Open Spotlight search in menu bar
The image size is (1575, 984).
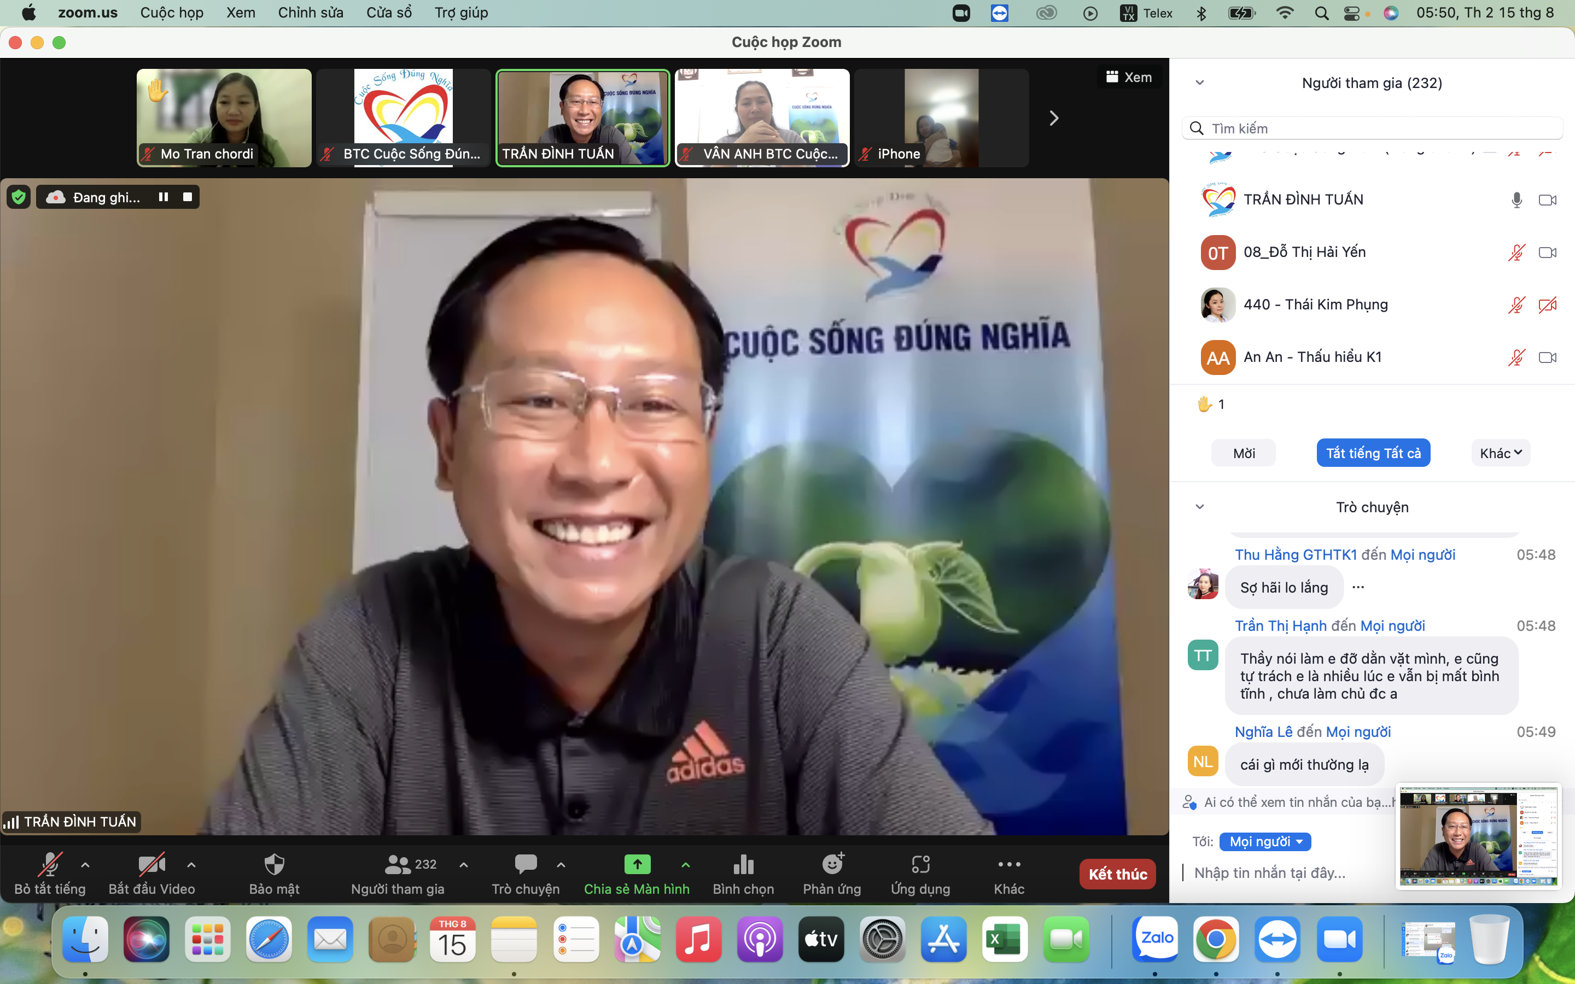1321,13
